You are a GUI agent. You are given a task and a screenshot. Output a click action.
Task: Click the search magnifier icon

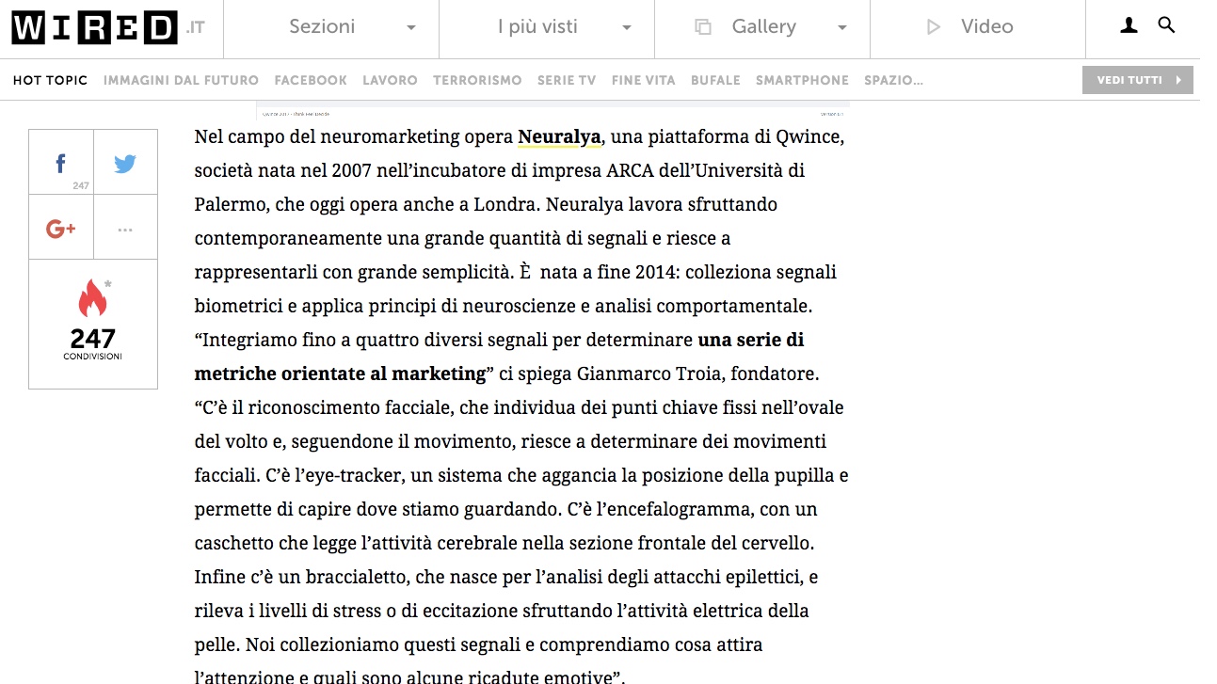1166,26
